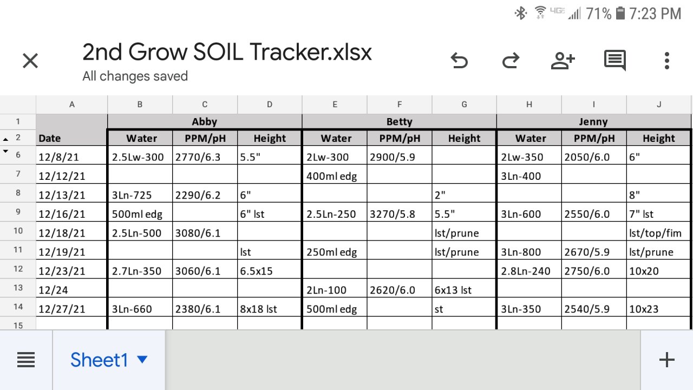Open the three-dot overflow menu

point(667,61)
